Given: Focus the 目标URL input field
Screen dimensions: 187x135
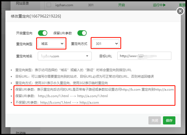Looking at the screenshot, I should 144,56.
